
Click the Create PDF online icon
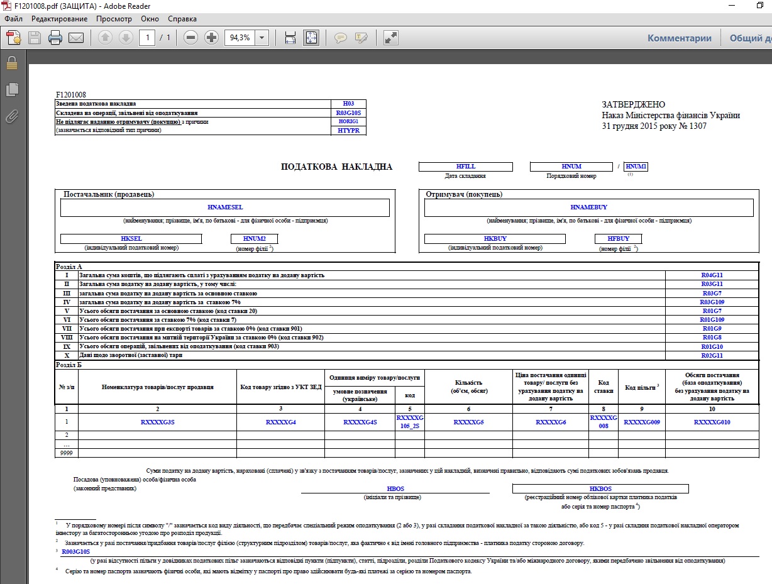[x=14, y=38]
